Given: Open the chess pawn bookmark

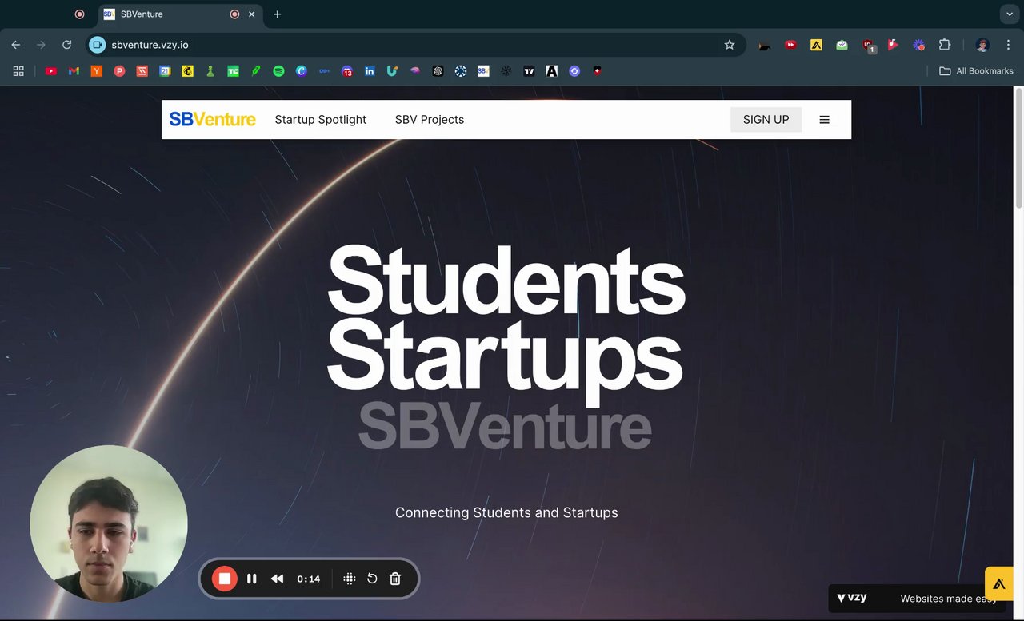Looking at the screenshot, I should point(210,71).
